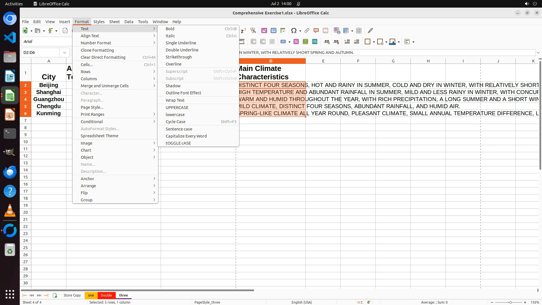This screenshot has width=542, height=305.
Task: Toggle Bold in Text submenu
Action: pos(170,29)
